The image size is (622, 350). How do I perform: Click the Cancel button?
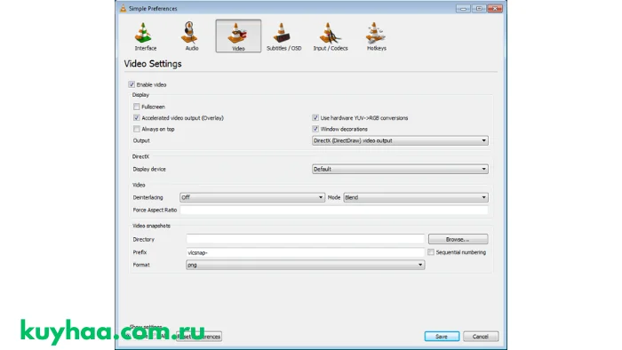point(481,336)
